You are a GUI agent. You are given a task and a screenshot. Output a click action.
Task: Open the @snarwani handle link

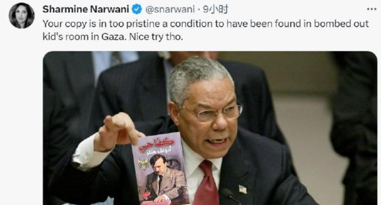pyautogui.click(x=170, y=9)
